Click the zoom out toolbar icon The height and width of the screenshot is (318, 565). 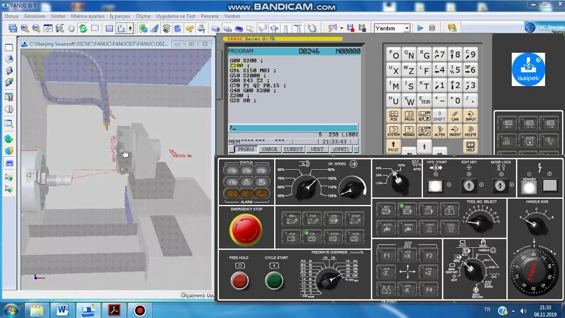(36, 28)
